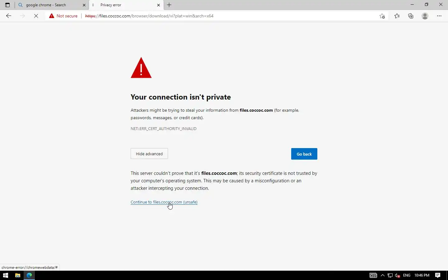Click the Hide advanced button

pos(149,154)
